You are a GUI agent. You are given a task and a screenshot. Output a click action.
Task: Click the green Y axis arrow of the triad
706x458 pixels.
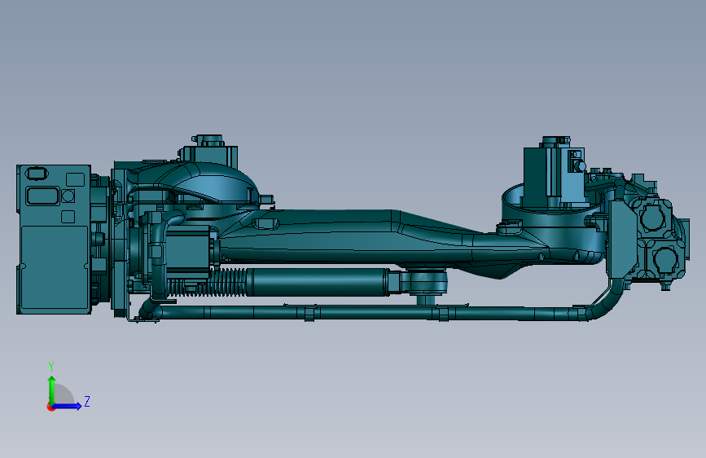click(52, 390)
